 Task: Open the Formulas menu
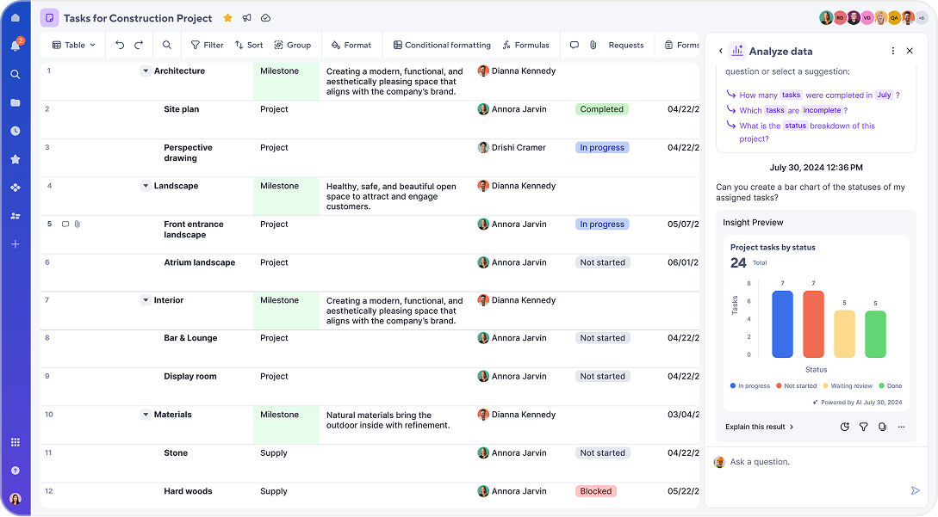point(525,45)
